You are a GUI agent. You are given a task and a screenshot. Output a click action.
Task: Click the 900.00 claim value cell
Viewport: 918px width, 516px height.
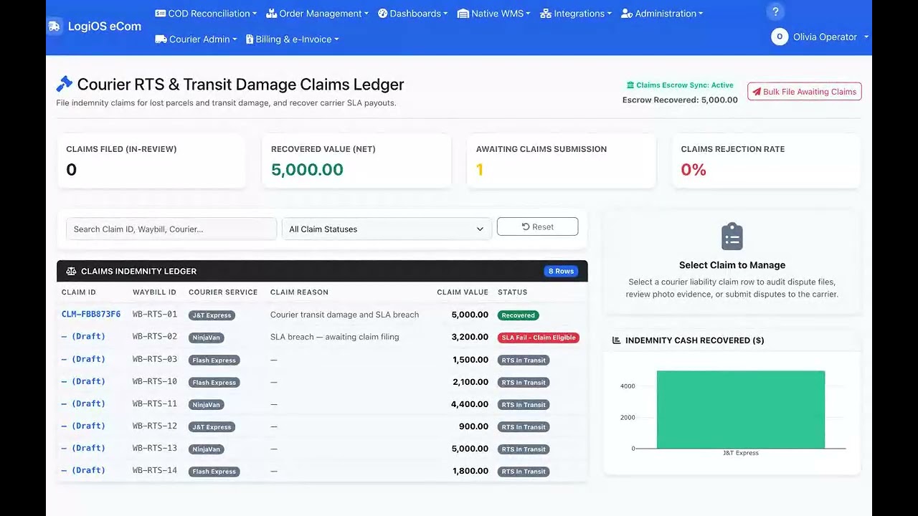(x=473, y=426)
